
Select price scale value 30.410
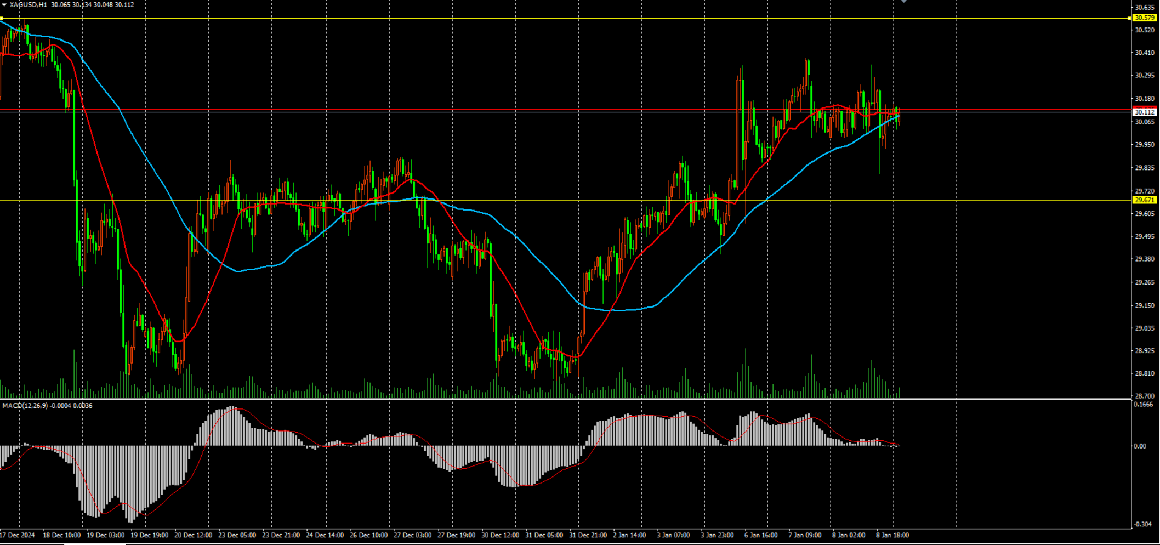pos(1144,53)
